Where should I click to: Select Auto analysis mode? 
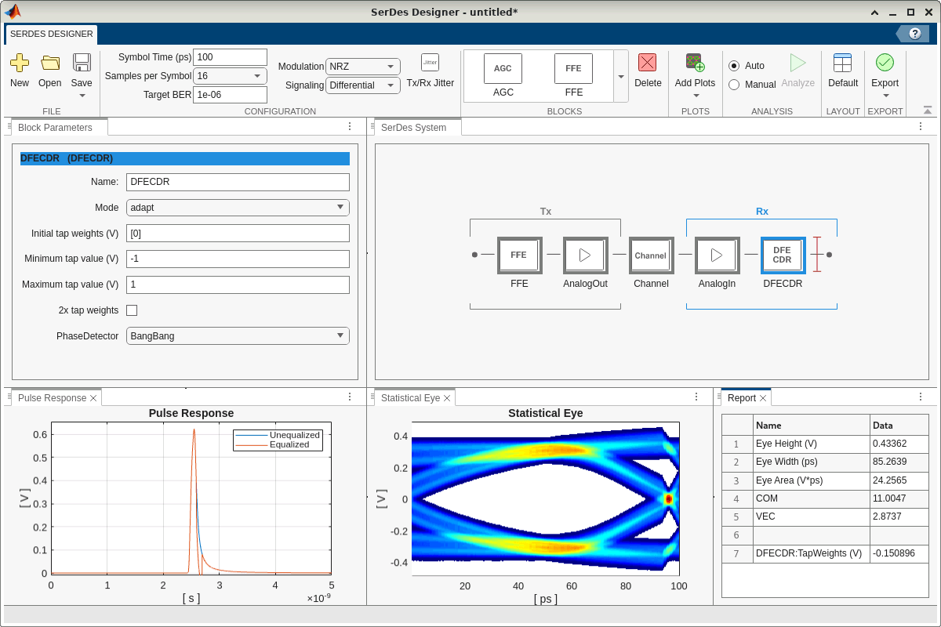coord(734,66)
